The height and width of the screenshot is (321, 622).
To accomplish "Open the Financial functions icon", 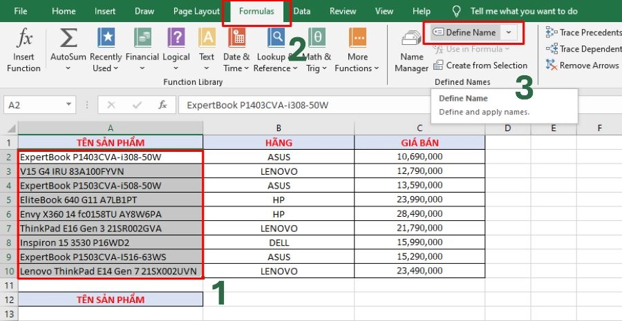I will 142,38.
